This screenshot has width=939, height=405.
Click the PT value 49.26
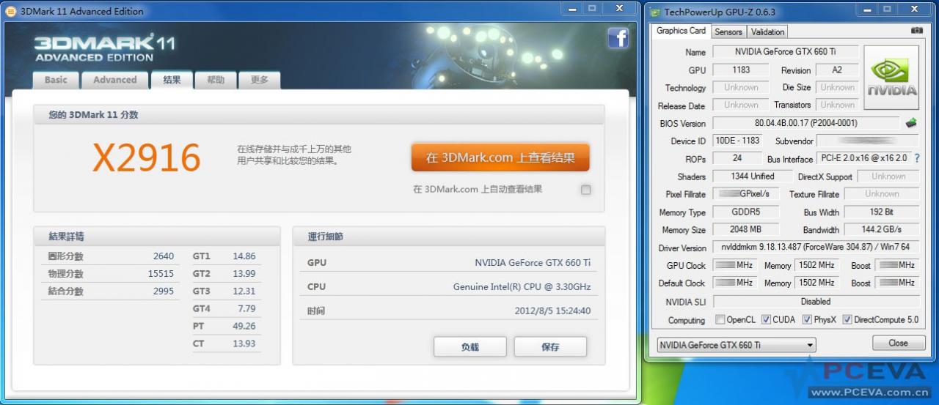point(244,327)
